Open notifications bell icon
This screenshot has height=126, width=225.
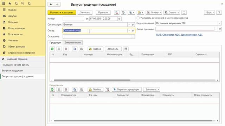click(x=29, y=3)
